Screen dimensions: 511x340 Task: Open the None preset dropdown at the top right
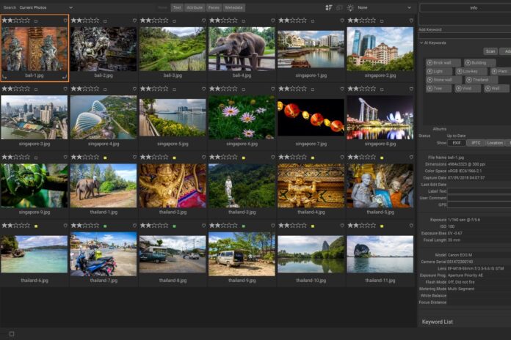tap(385, 7)
